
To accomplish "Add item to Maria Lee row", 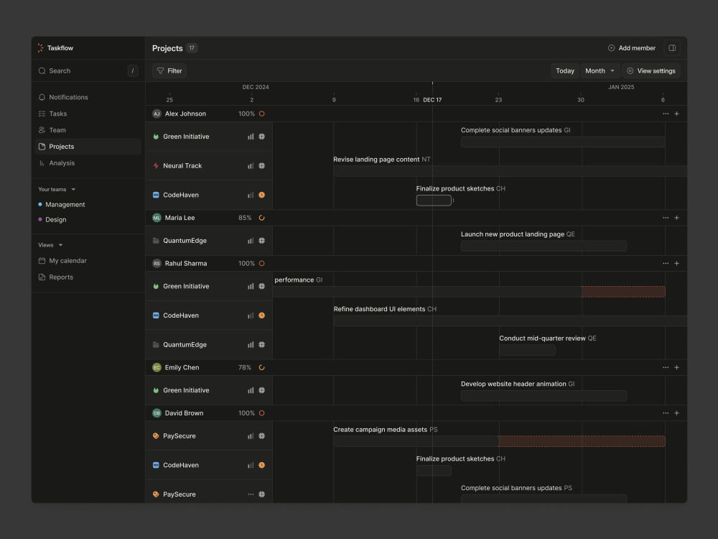I will click(677, 218).
